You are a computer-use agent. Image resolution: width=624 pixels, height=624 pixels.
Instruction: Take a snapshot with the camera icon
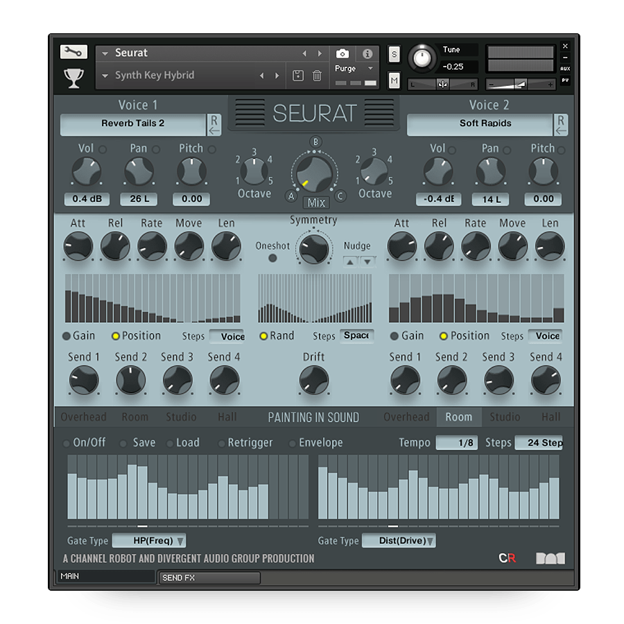coord(343,53)
